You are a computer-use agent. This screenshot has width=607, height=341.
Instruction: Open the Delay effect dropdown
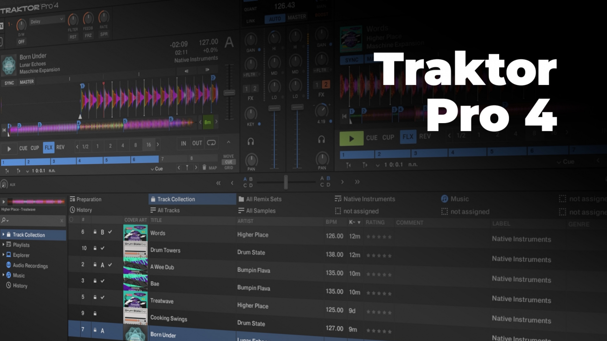coord(47,21)
